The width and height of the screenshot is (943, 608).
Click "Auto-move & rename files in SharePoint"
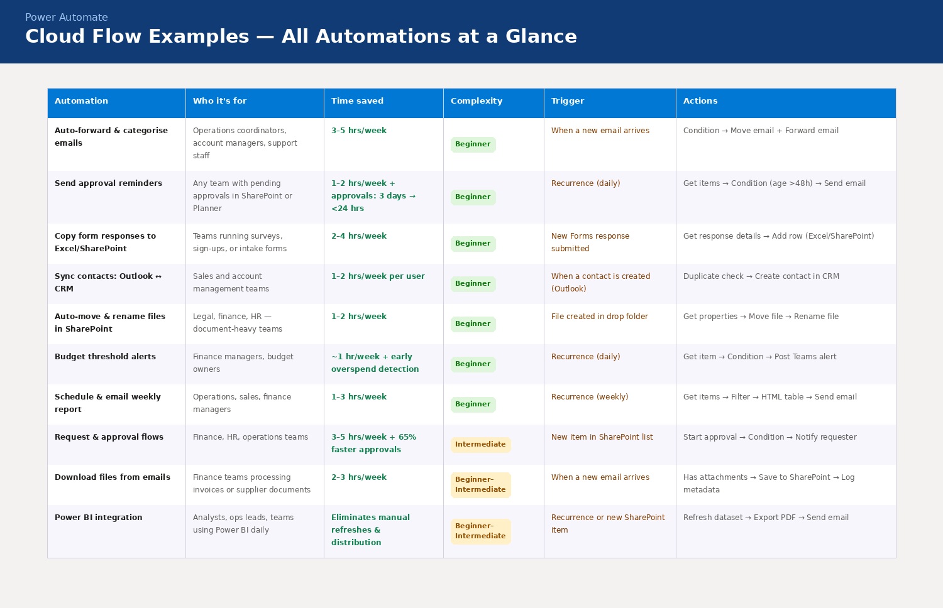point(110,323)
